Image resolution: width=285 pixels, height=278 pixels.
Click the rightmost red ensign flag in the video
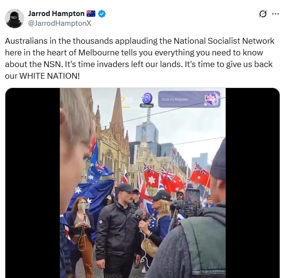pos(199,174)
